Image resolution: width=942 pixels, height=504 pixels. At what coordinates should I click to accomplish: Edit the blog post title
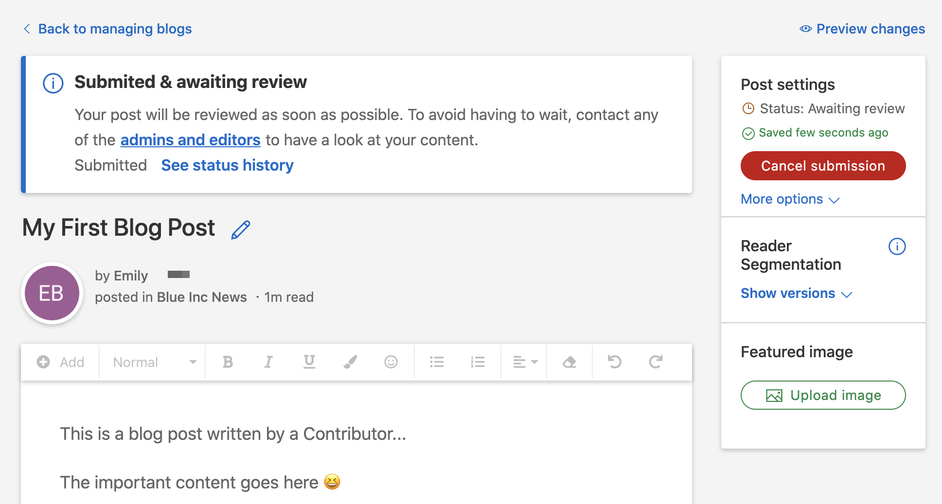[x=241, y=229]
